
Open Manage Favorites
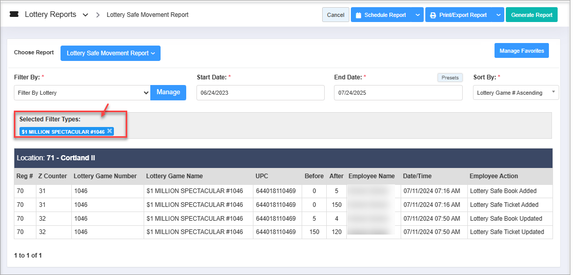point(521,51)
